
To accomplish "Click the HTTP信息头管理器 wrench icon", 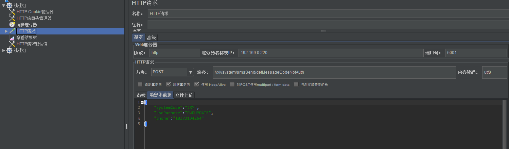I will click(x=12, y=19).
